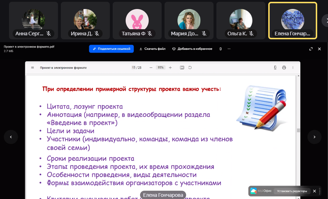Click the trash icon to delete the file
The height and width of the screenshot is (199, 328).
click(x=221, y=49)
